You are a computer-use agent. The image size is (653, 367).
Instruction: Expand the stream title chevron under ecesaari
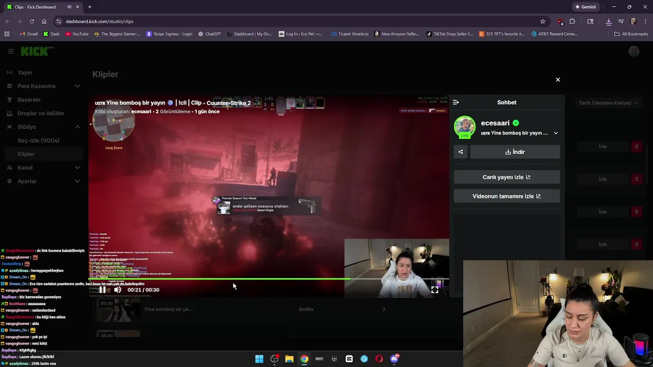[x=556, y=133]
